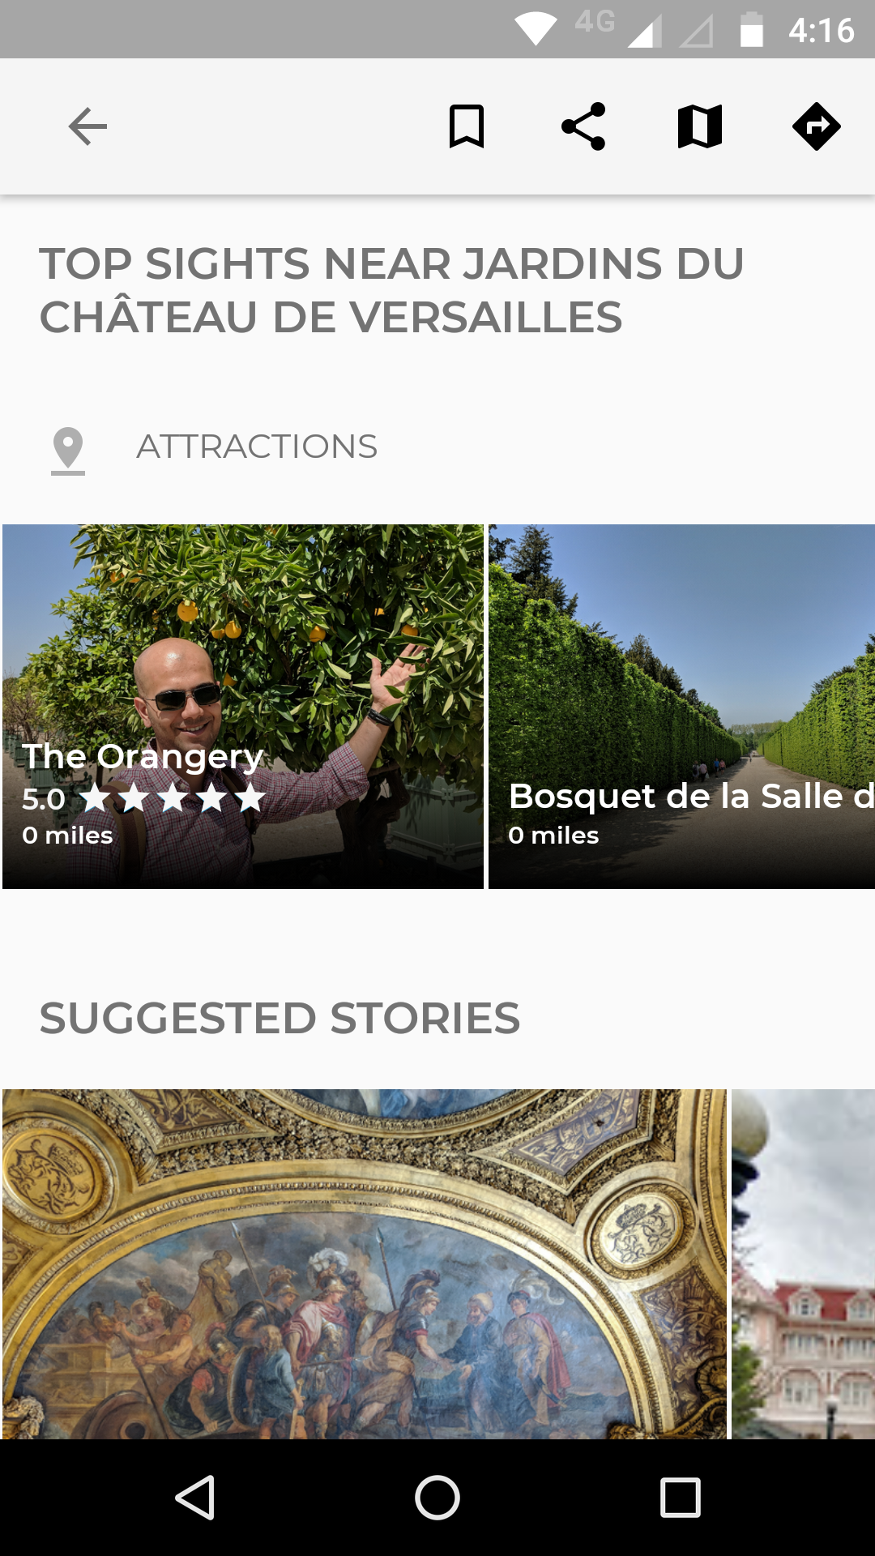The height and width of the screenshot is (1556, 875).
Task: Open the ceiling painting suggested story
Action: click(x=365, y=1264)
